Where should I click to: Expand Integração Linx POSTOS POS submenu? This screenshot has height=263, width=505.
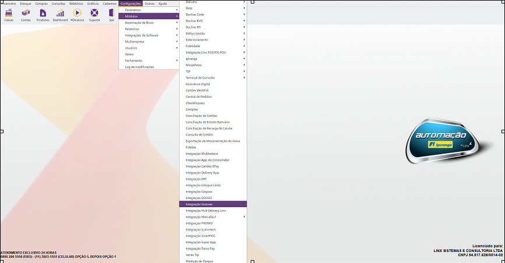pyautogui.click(x=213, y=52)
